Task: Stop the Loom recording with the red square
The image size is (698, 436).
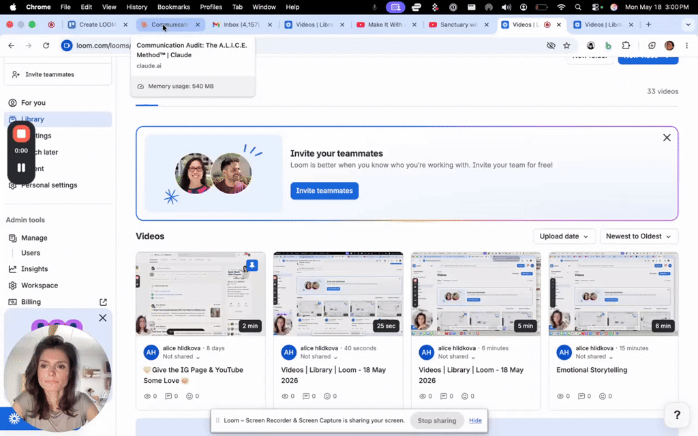Action: (21, 134)
